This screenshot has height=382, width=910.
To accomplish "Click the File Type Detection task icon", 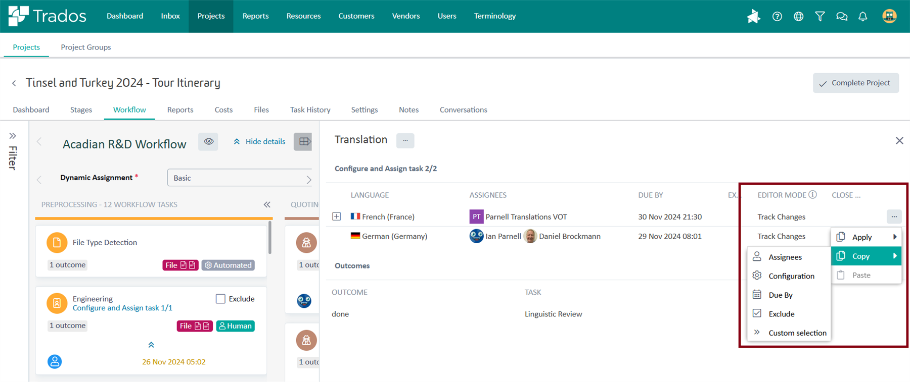I will point(57,243).
